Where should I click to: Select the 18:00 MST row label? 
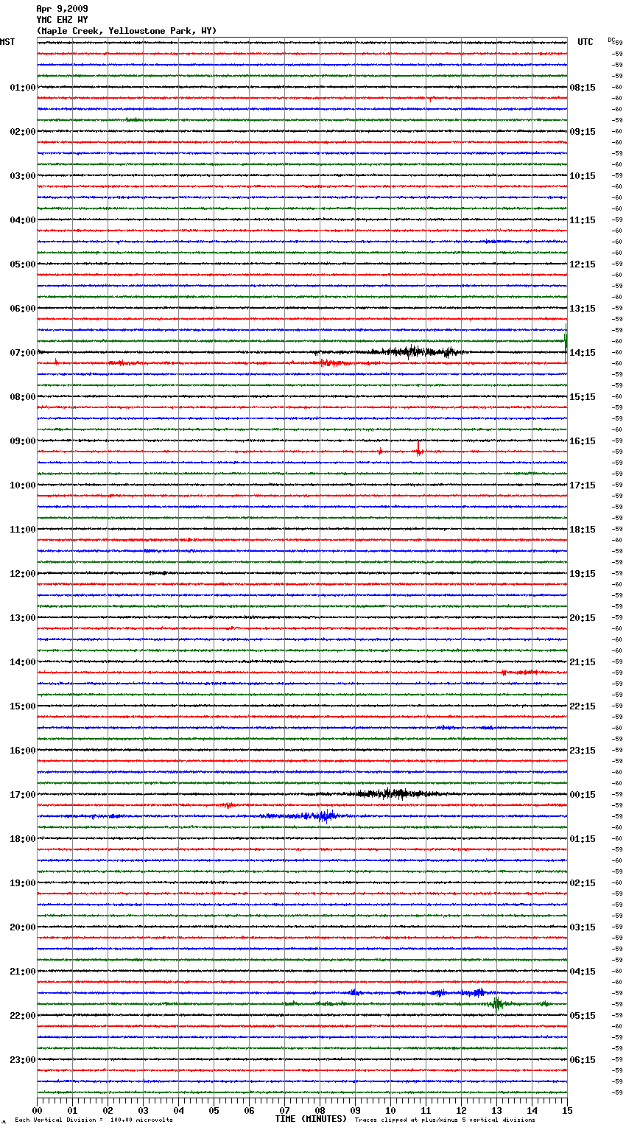[23, 839]
